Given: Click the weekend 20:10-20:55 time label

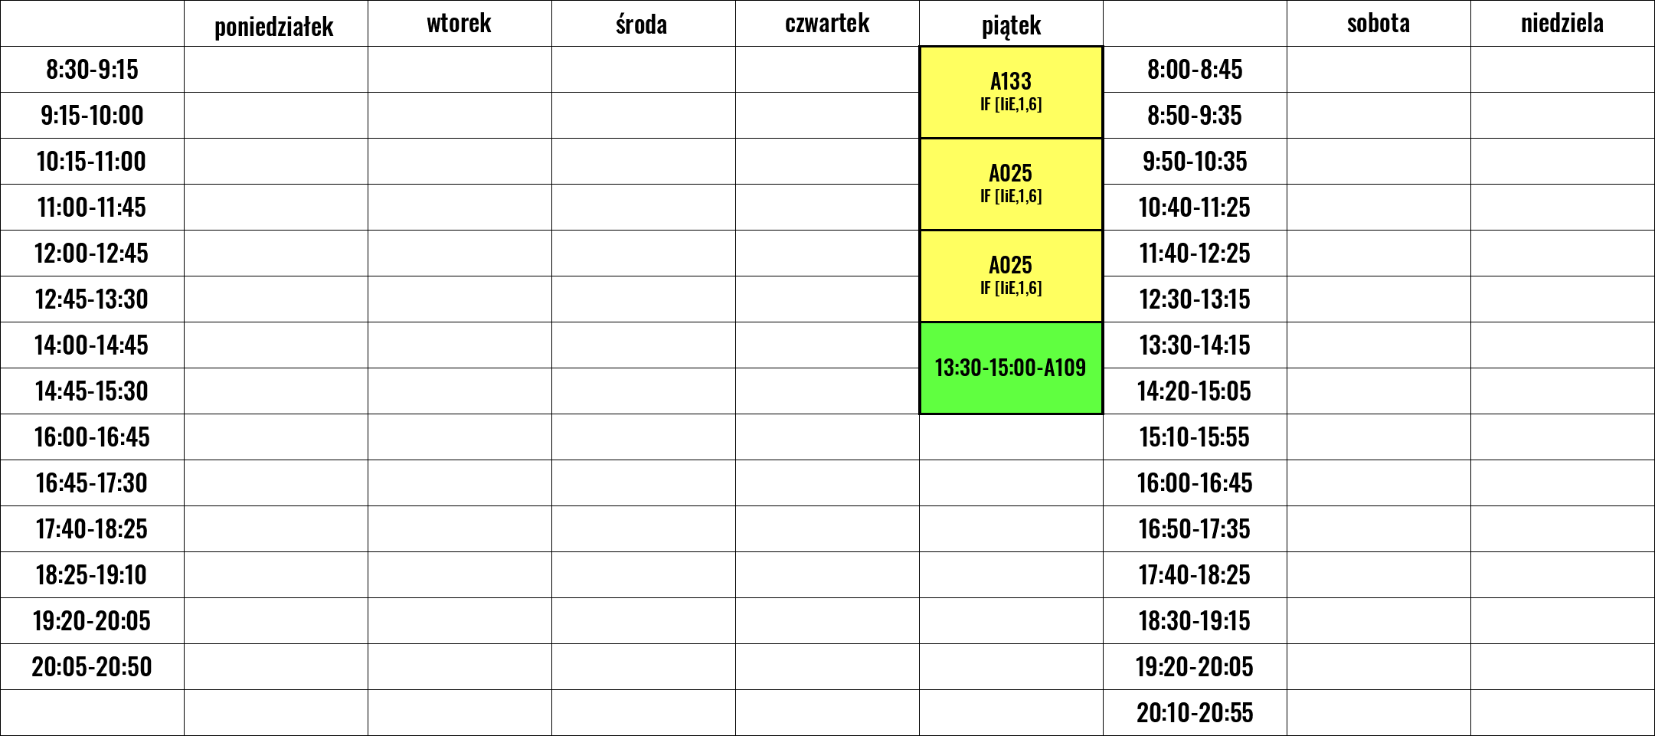Looking at the screenshot, I should (1195, 713).
